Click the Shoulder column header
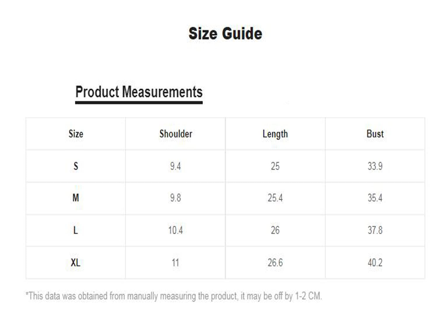Image resolution: width=438 pixels, height=321 pixels. (176, 134)
